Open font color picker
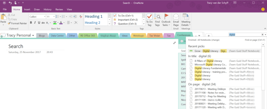The height and width of the screenshot is (109, 267). [64, 23]
